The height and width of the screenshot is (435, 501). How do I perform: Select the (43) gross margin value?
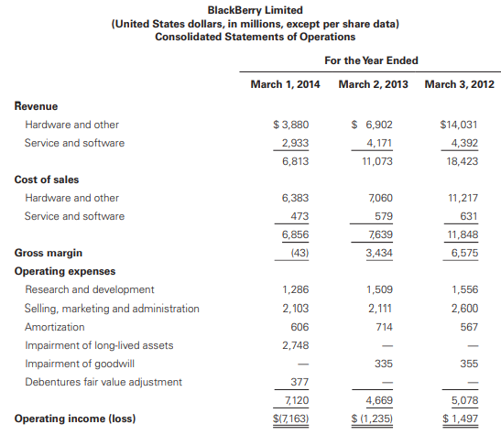[300, 253]
